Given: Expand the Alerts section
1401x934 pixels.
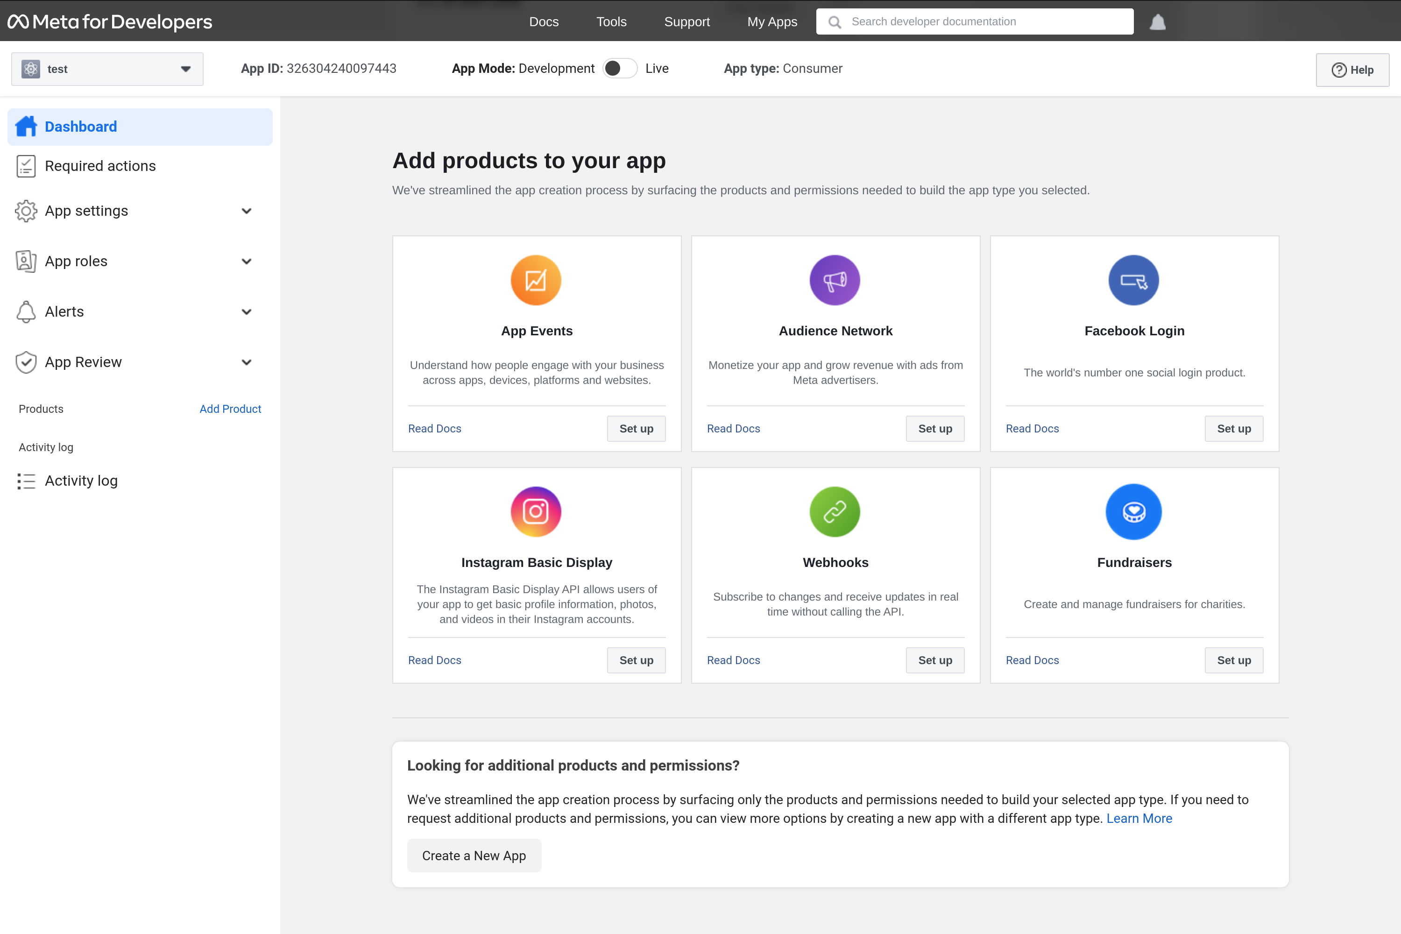Looking at the screenshot, I should [247, 311].
